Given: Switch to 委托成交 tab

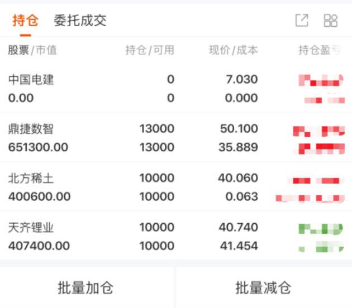Looking at the screenshot, I should (80, 21).
